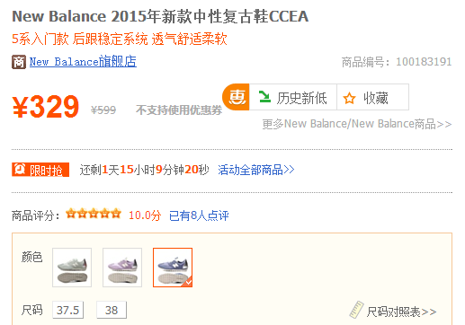Select the gray shoe color option
Screen dimensions: 465x325
(x=72, y=268)
